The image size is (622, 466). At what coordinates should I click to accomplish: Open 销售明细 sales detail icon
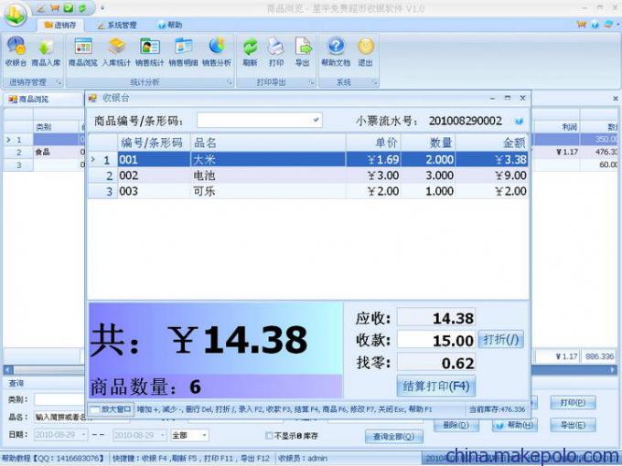[x=183, y=51]
